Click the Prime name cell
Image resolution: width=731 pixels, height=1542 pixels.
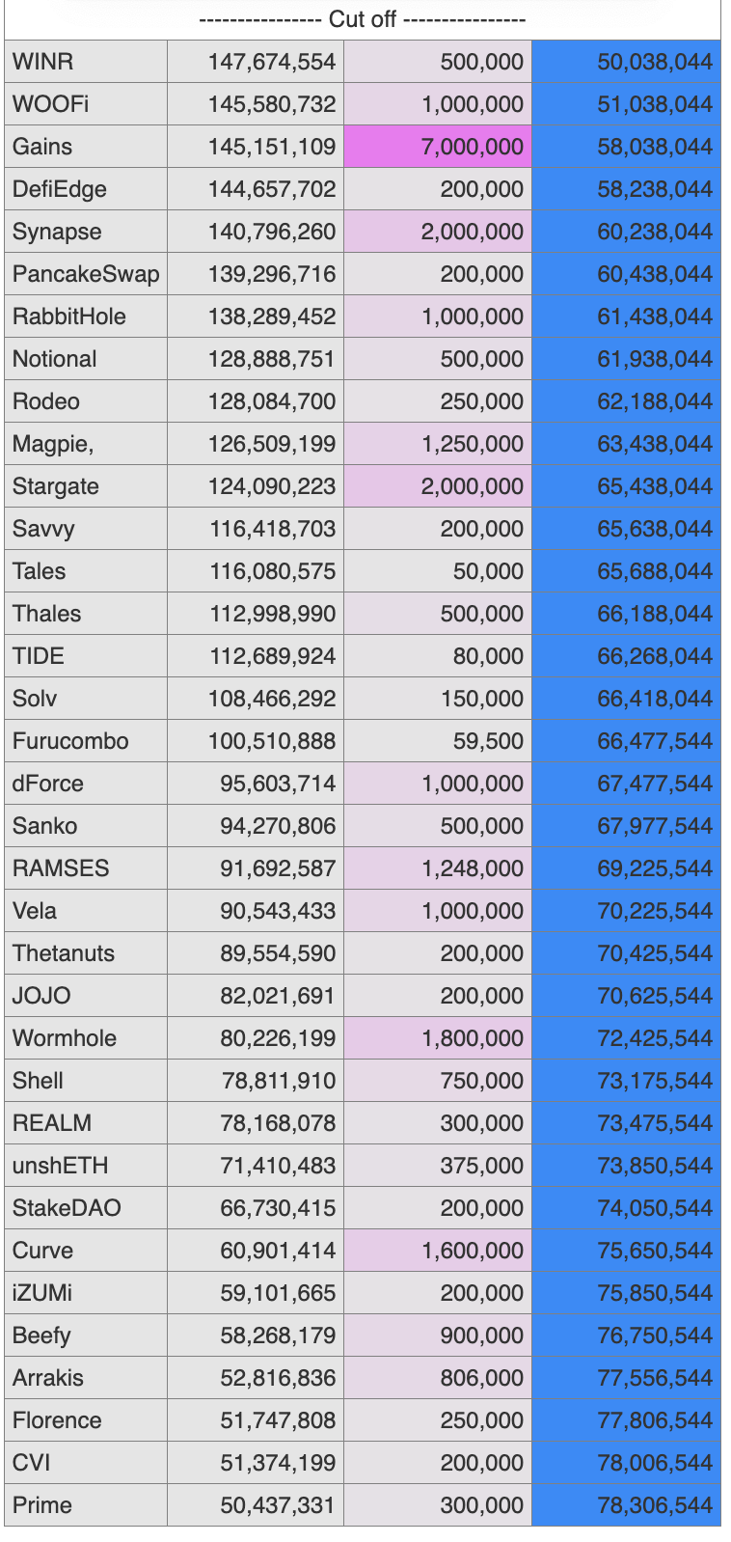pos(85,1505)
